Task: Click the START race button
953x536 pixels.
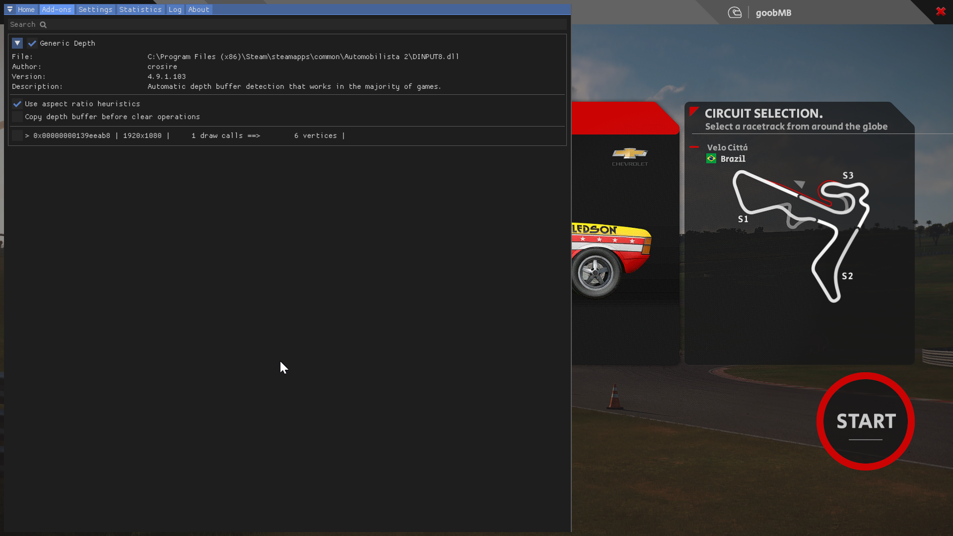Action: (x=866, y=421)
